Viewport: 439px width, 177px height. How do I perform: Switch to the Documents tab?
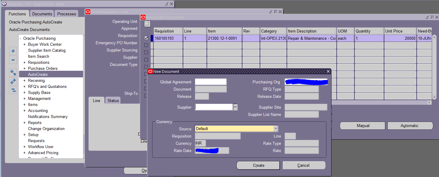tap(42, 14)
